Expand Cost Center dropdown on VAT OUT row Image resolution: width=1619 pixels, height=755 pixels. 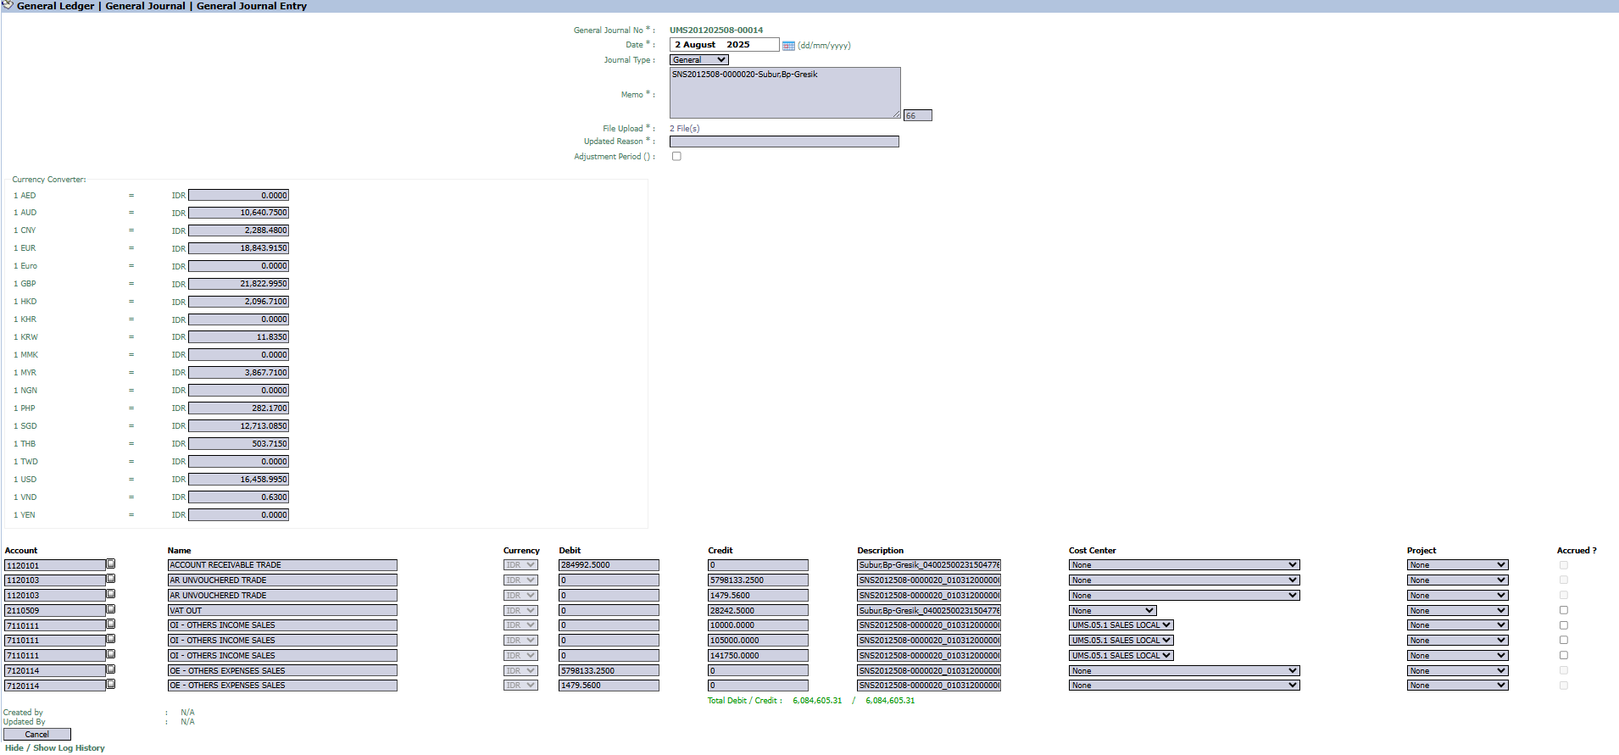pyautogui.click(x=1112, y=611)
